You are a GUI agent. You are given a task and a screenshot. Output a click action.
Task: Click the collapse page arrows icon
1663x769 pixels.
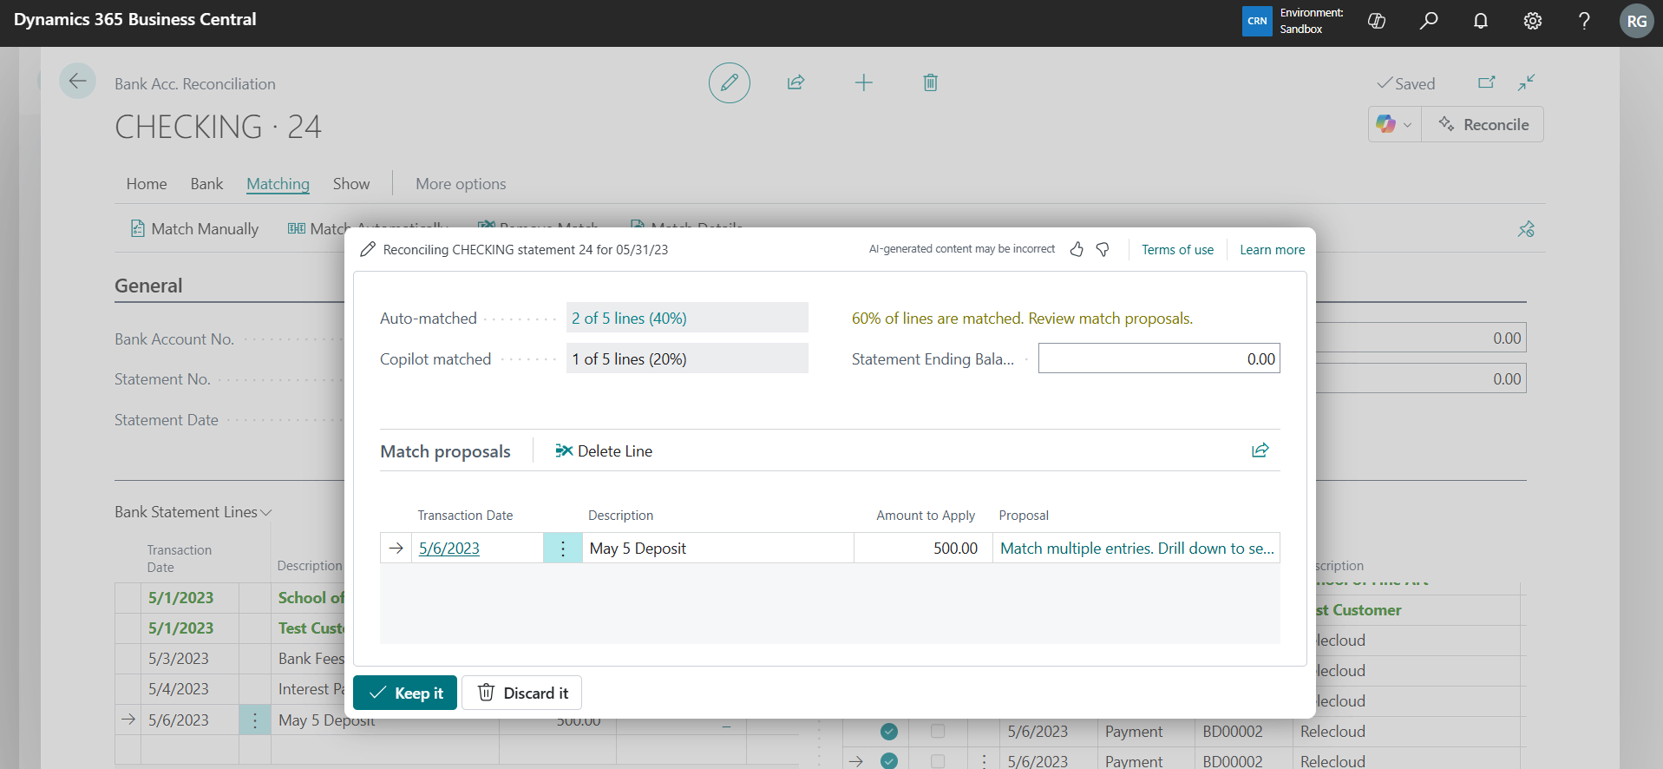pos(1527,82)
